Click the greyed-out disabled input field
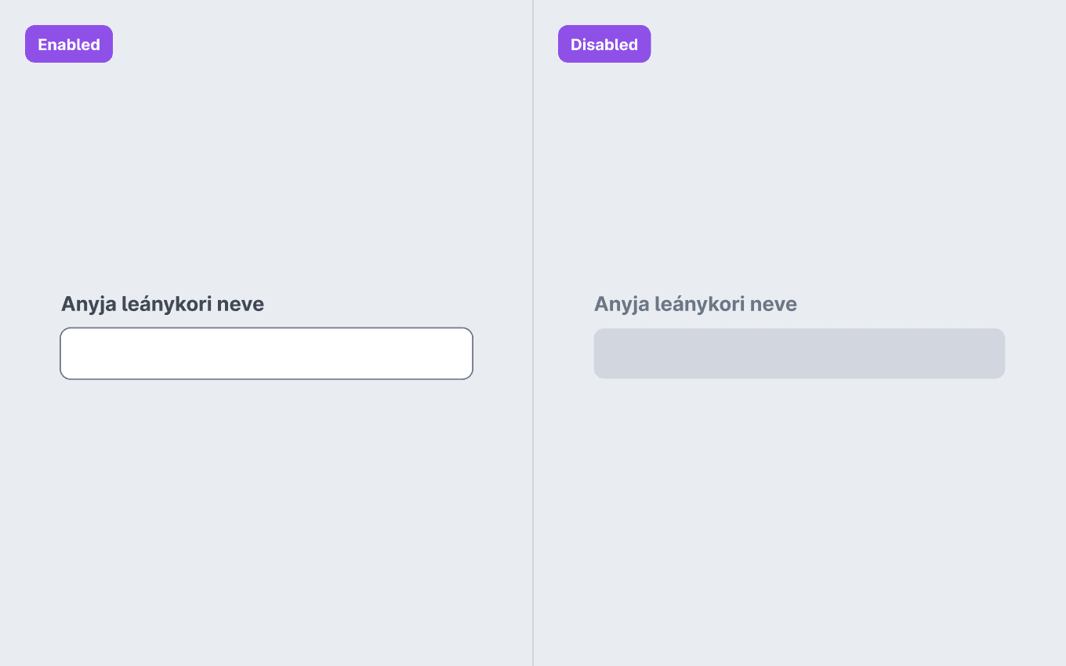Viewport: 1066px width, 666px height. pos(799,353)
